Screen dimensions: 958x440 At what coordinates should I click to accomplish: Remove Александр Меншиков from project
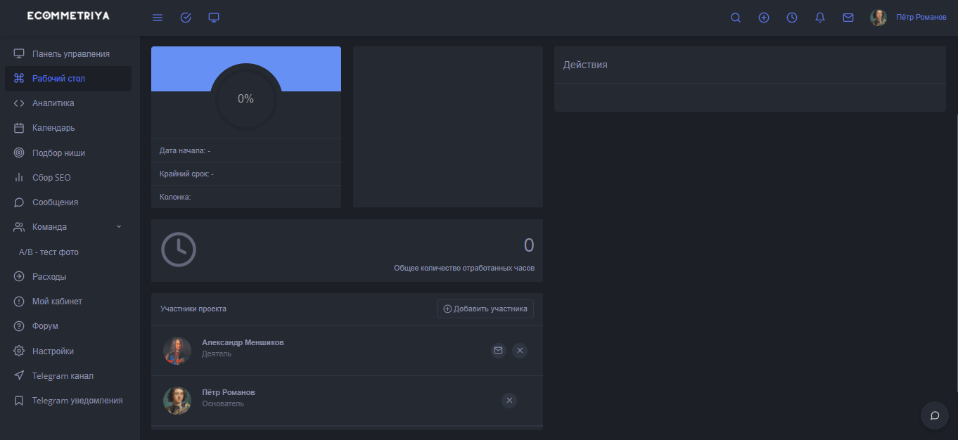(520, 350)
